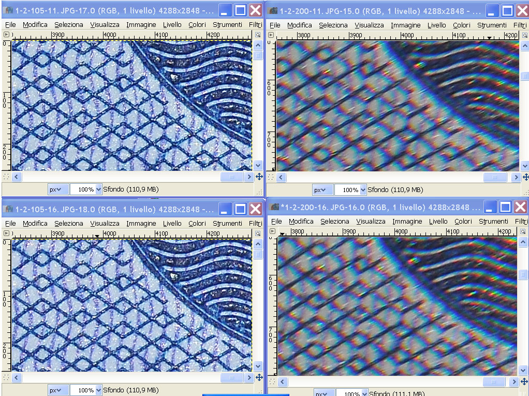Toggle quick mask in 1-2-105-16.JPG window
The height and width of the screenshot is (396, 529).
pyautogui.click(x=6, y=377)
